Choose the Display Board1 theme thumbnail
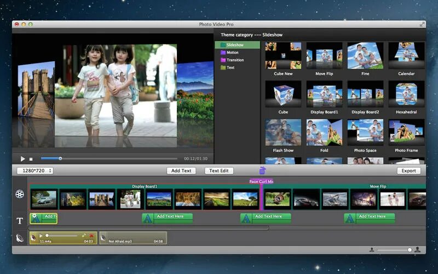This screenshot has width=438, height=274. (324, 94)
